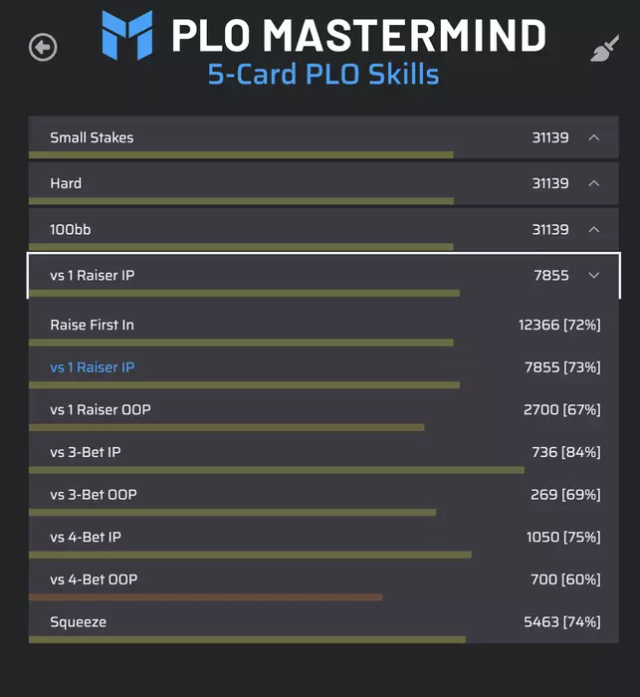This screenshot has height=697, width=640.
Task: Collapse the Hard difficulty chevron
Action: [x=594, y=183]
